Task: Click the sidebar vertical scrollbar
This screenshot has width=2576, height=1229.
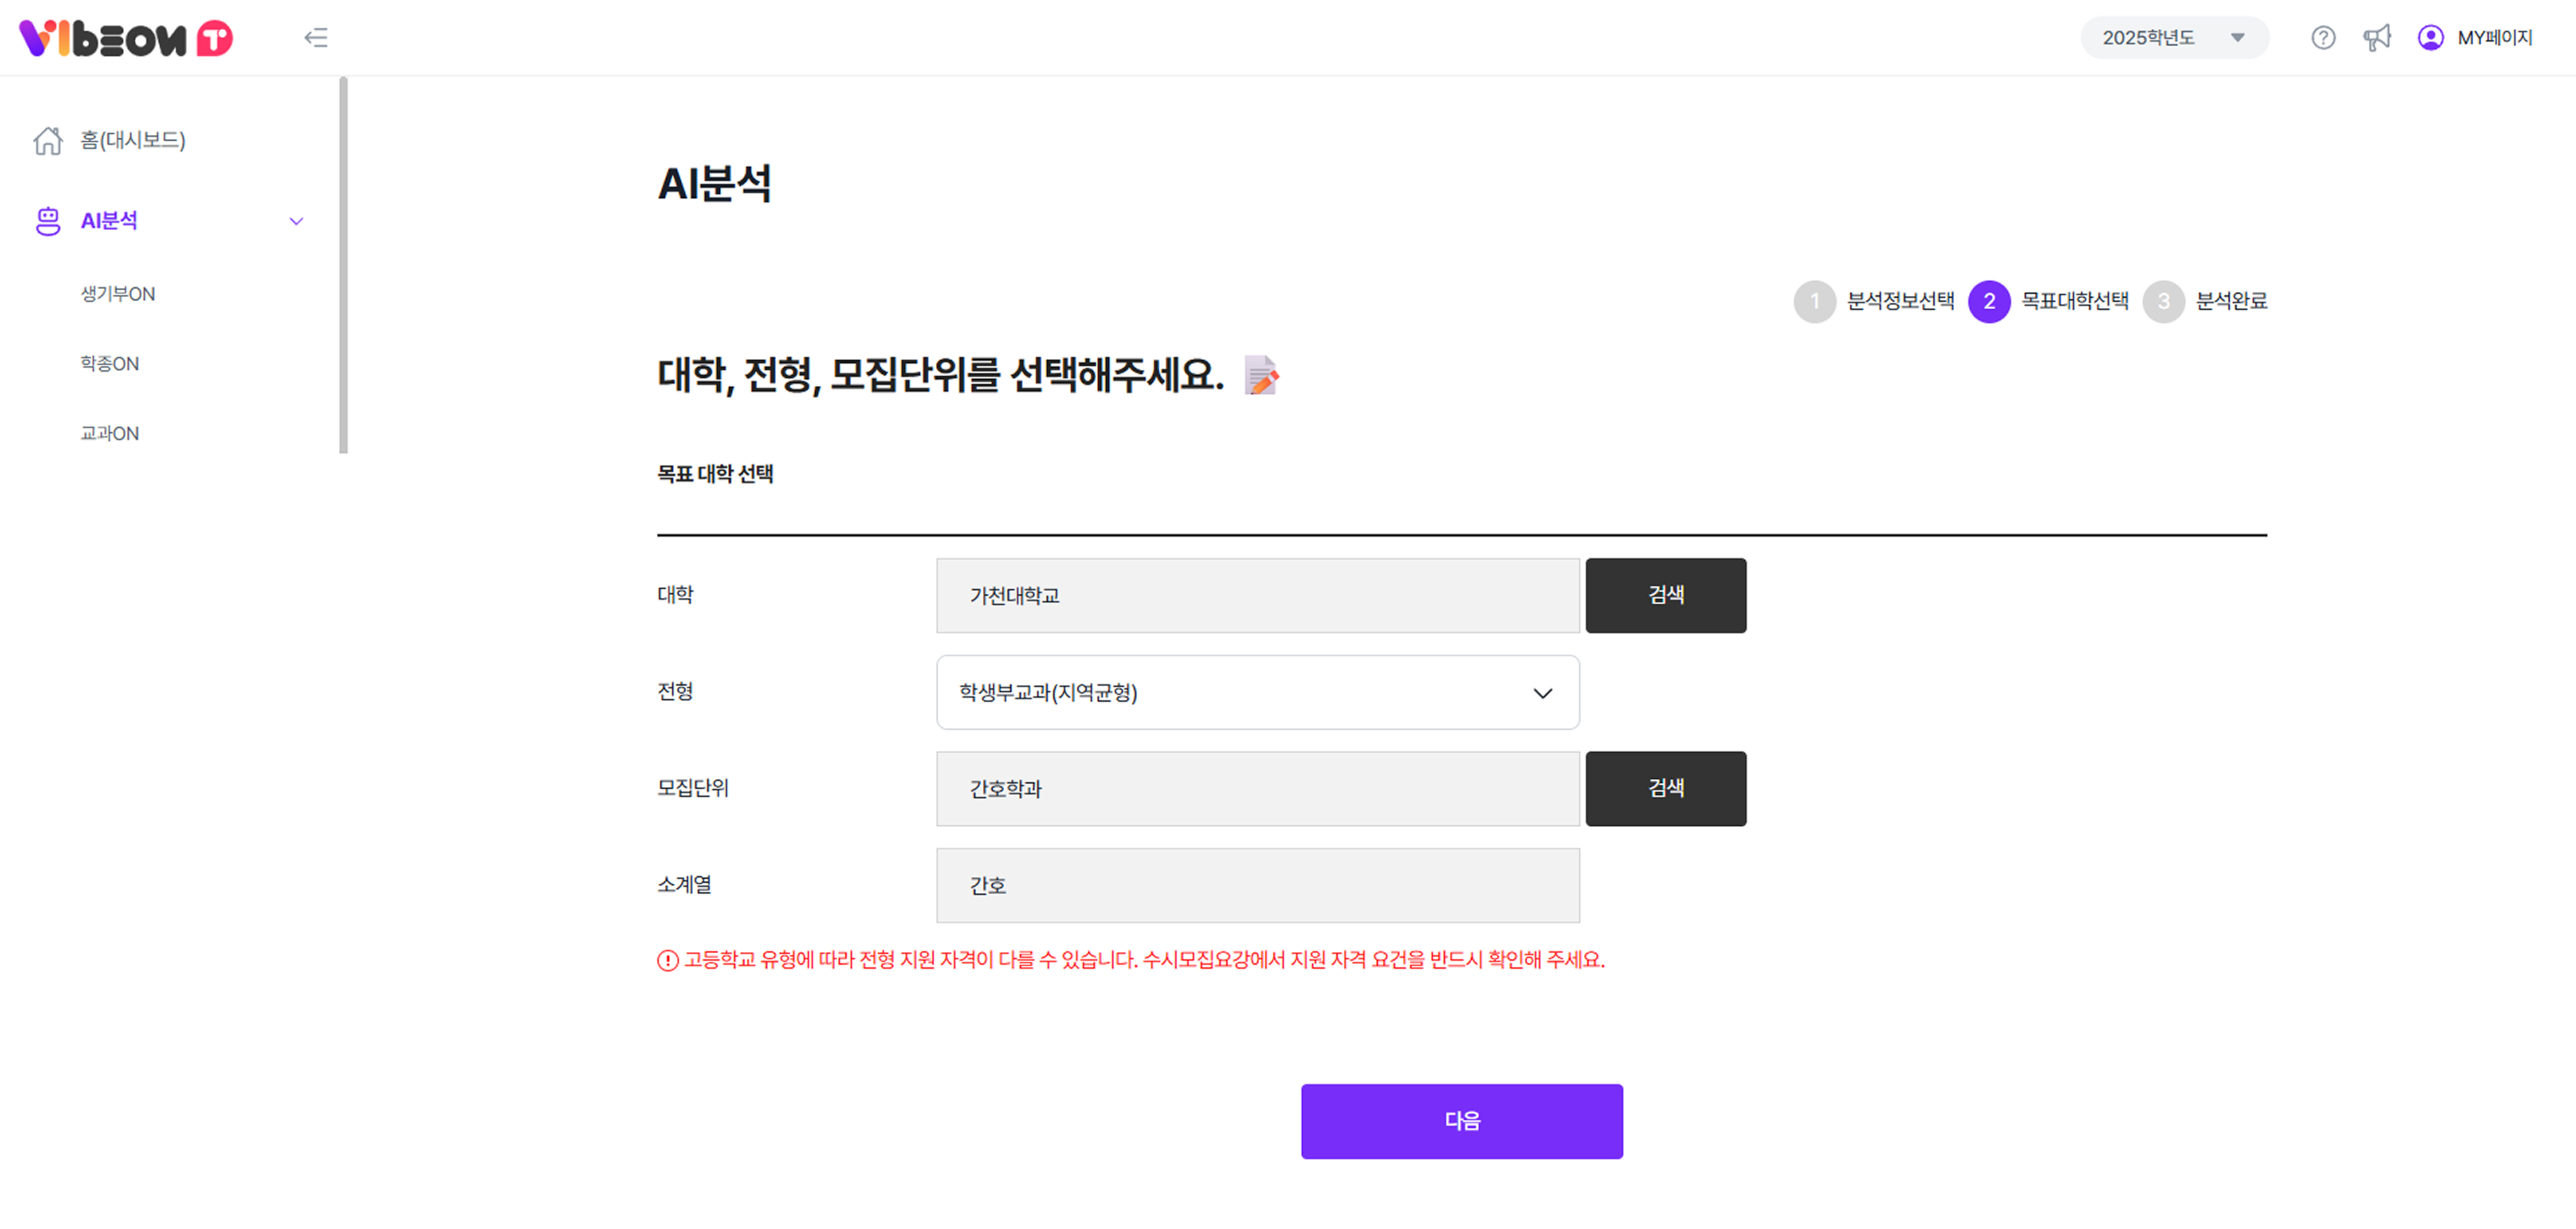Action: click(343, 265)
